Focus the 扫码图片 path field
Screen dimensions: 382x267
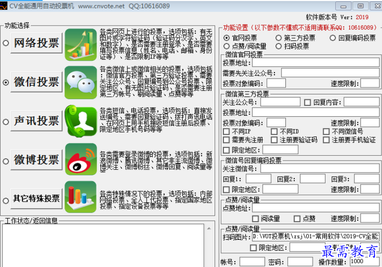tap(316, 237)
